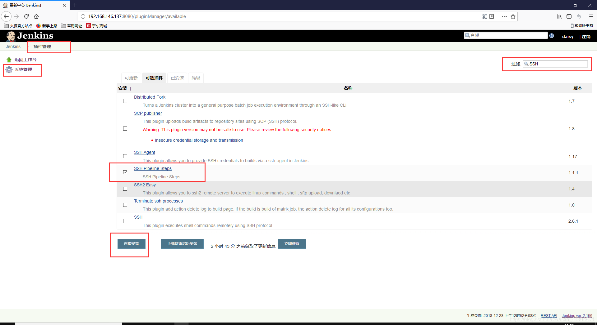Open Firefox library icon
Image resolution: width=597 pixels, height=325 pixels.
[x=559, y=16]
